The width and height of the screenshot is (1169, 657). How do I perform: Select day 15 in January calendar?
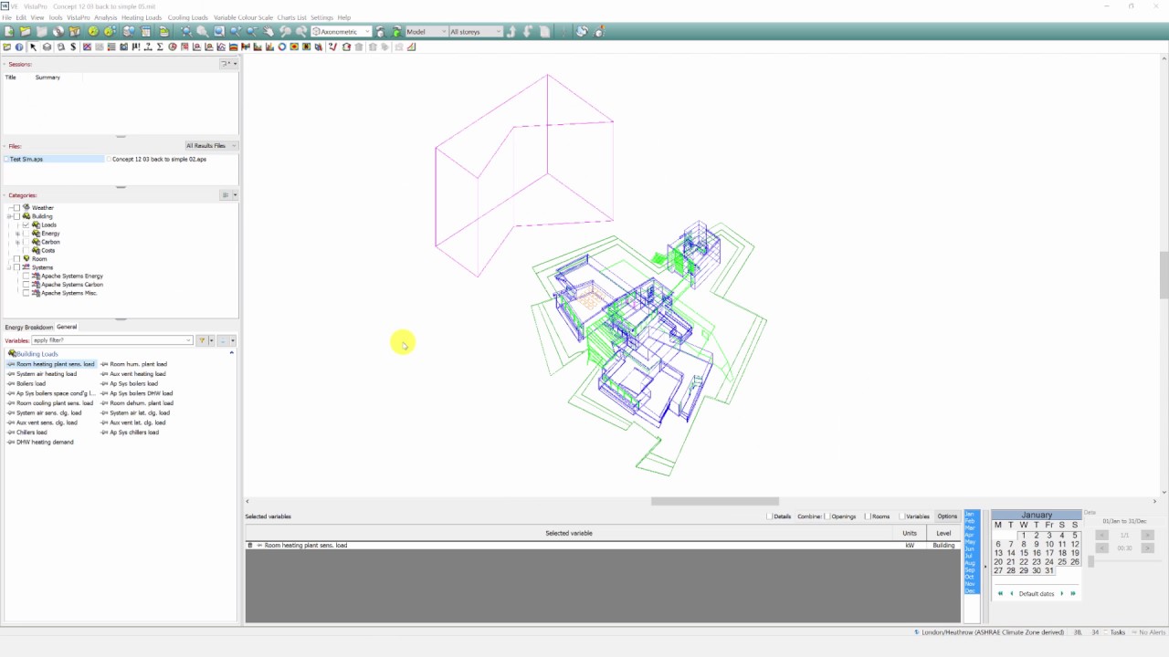click(1024, 553)
